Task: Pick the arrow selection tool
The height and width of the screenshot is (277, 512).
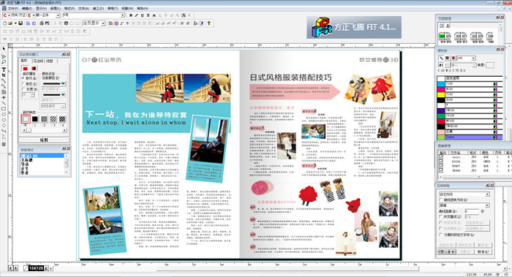Action: 4,49
